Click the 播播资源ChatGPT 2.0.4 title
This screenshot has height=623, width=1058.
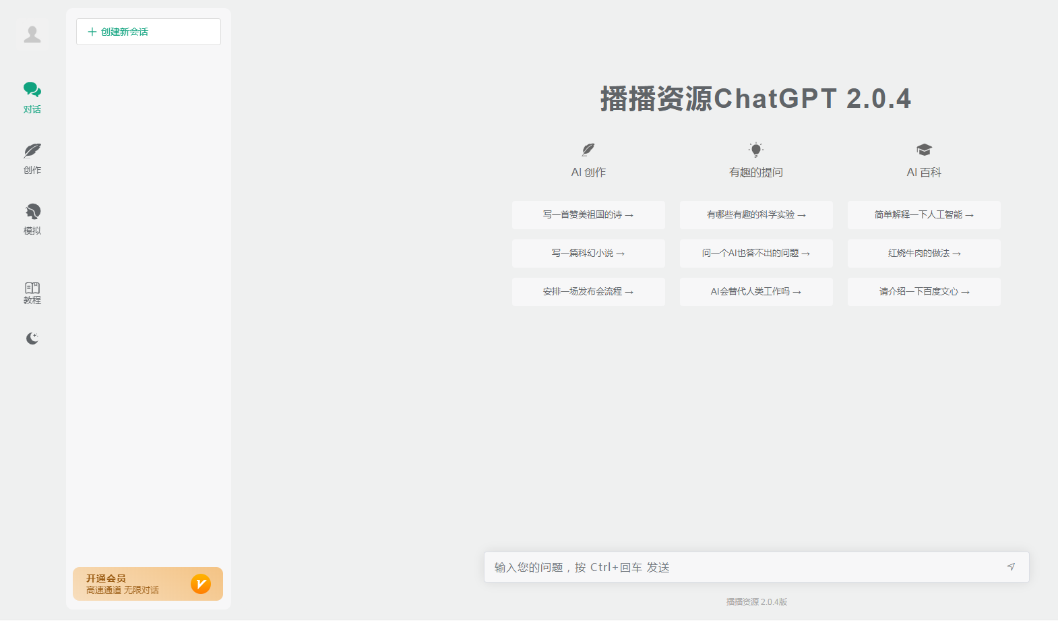pyautogui.click(x=756, y=98)
